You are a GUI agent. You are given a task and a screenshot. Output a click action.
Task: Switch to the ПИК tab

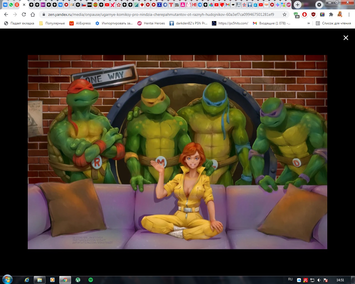coord(266,5)
